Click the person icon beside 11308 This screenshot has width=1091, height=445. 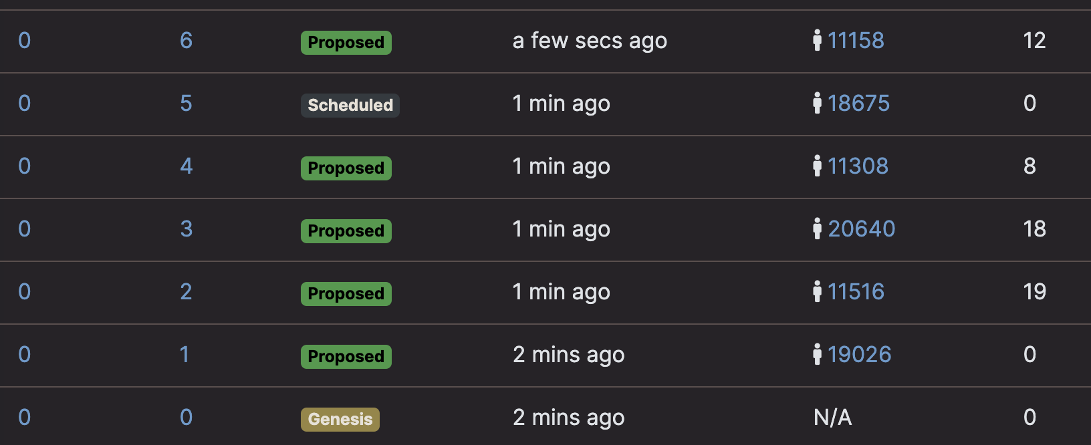pyautogui.click(x=817, y=166)
